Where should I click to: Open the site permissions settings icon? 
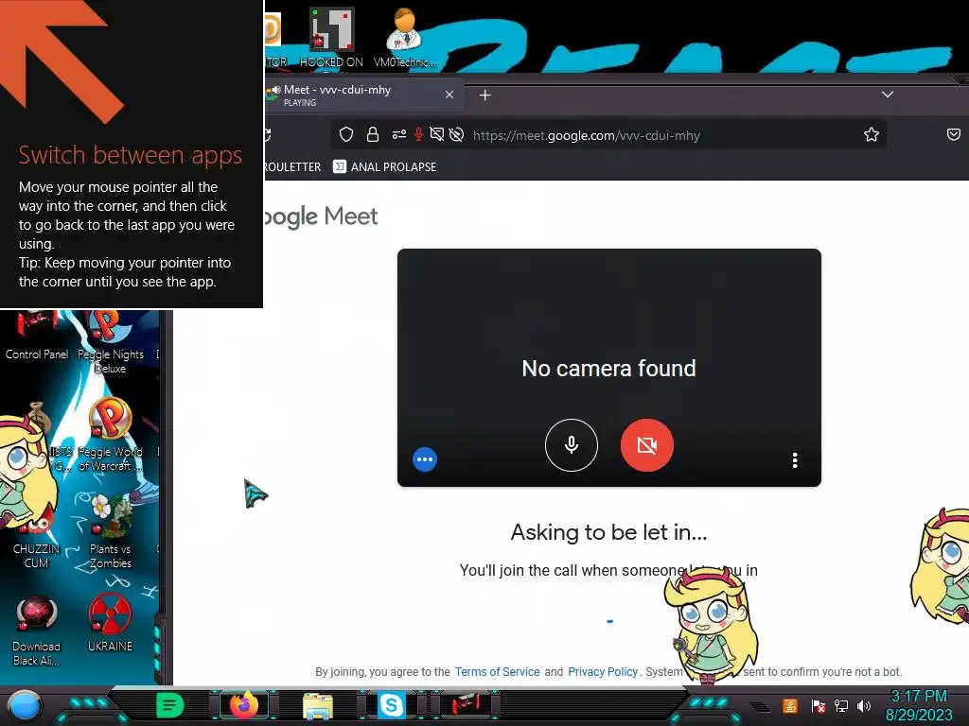[x=399, y=134]
